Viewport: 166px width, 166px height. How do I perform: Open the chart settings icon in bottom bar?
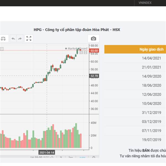(x=94, y=157)
